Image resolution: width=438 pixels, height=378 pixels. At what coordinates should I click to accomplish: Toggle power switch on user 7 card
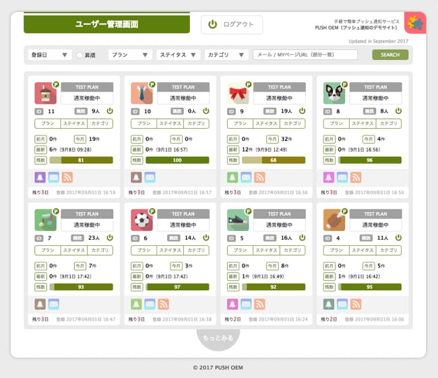(x=110, y=238)
